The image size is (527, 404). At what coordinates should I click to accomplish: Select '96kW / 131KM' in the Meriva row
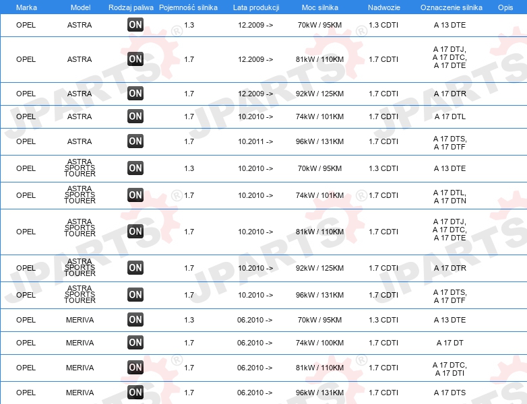pyautogui.click(x=319, y=393)
